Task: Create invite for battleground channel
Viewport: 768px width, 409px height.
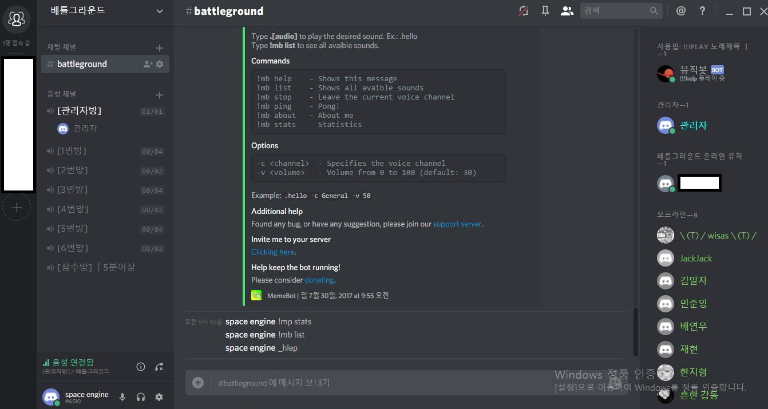Action: 148,64
